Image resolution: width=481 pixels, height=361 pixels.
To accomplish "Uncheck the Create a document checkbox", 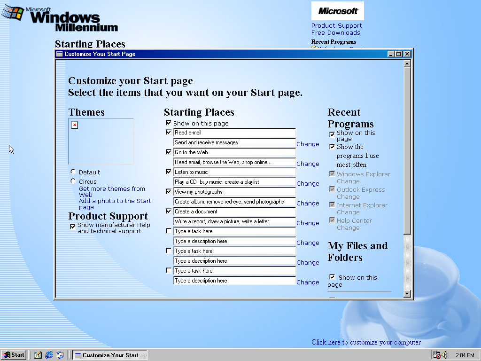I will click(x=169, y=211).
